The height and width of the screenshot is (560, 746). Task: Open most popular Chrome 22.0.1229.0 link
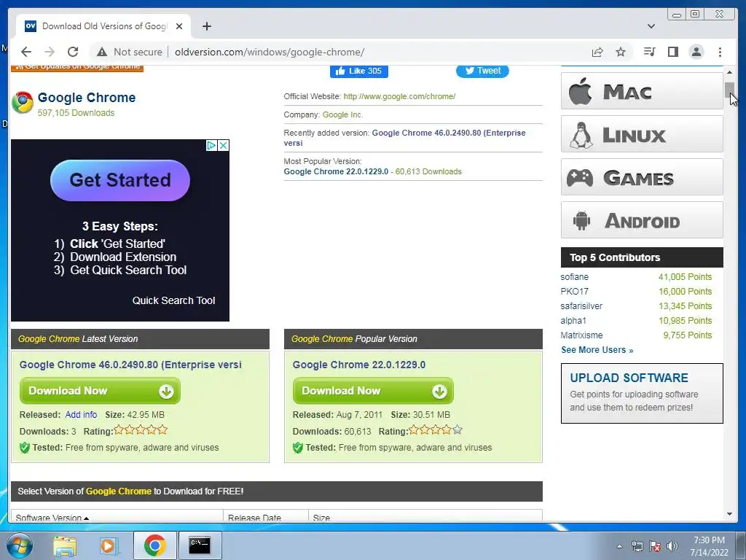[x=336, y=171]
